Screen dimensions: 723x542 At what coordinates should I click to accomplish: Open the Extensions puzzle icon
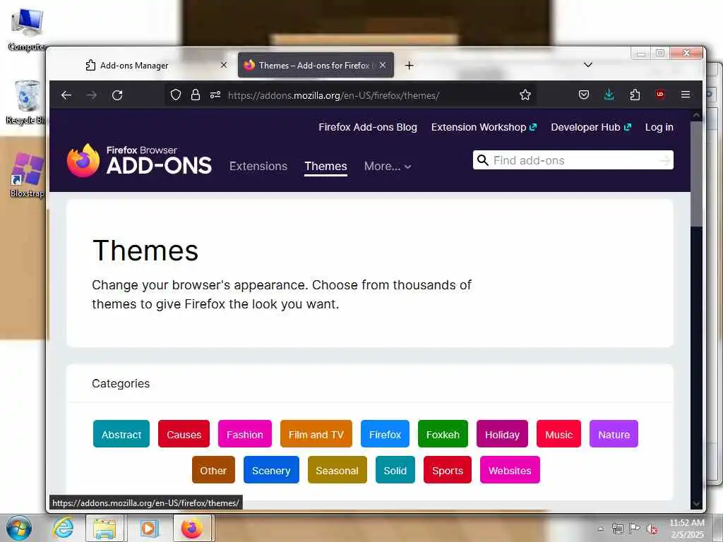(x=635, y=95)
